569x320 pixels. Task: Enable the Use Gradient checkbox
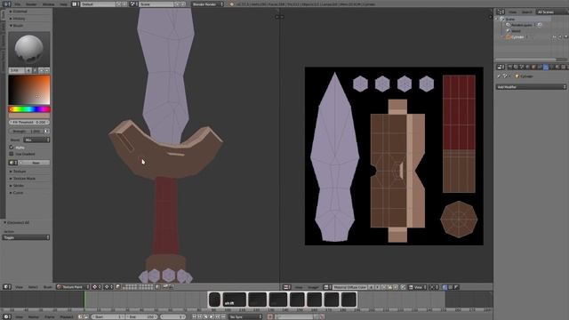coord(12,154)
